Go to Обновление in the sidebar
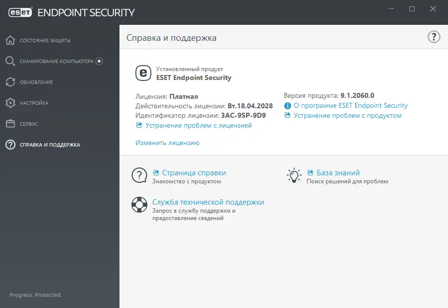Image resolution: width=448 pixels, height=308 pixels. (36, 82)
